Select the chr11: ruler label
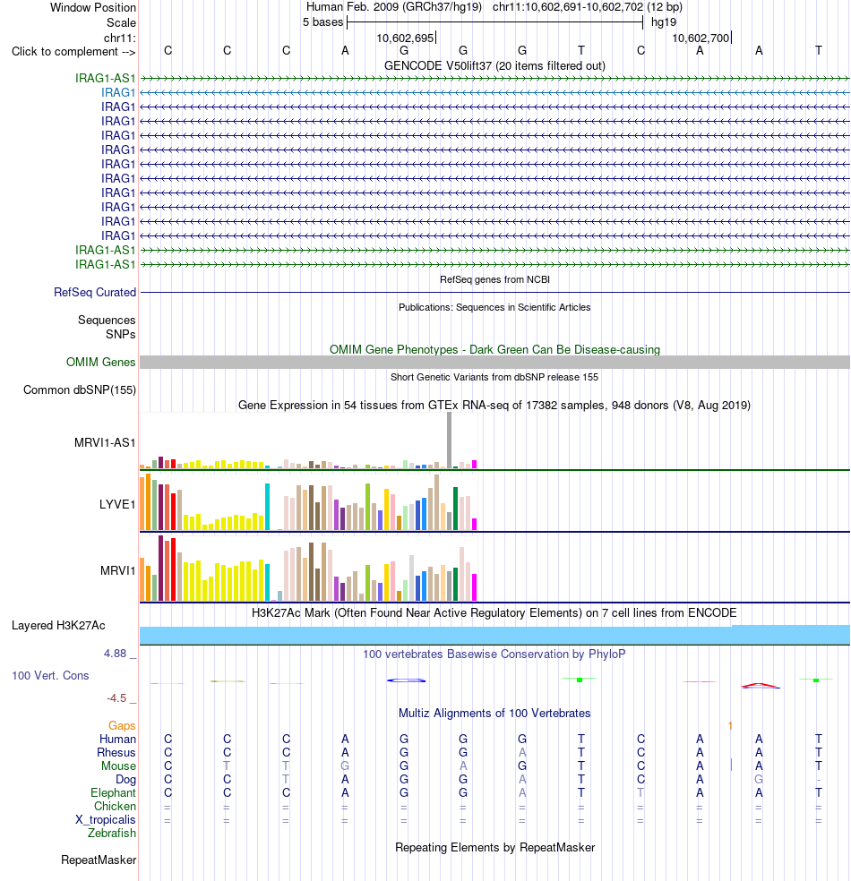This screenshot has height=881, width=851. [x=120, y=38]
